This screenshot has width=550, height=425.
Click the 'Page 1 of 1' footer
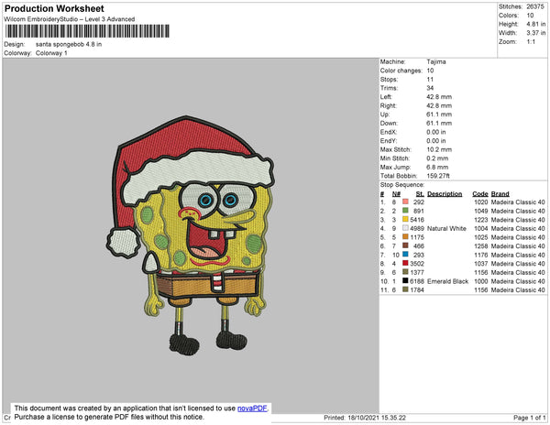(x=529, y=418)
